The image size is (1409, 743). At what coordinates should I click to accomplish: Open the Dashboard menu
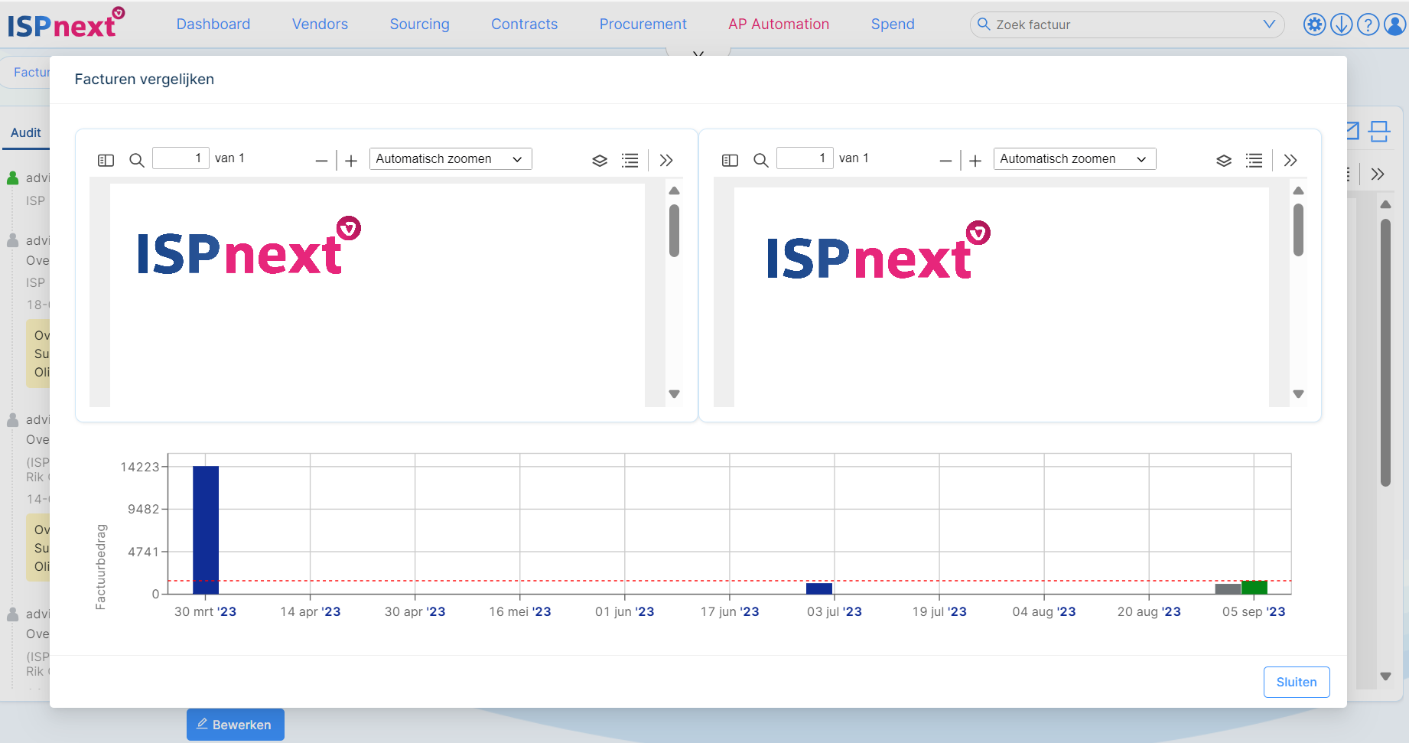pyautogui.click(x=213, y=24)
